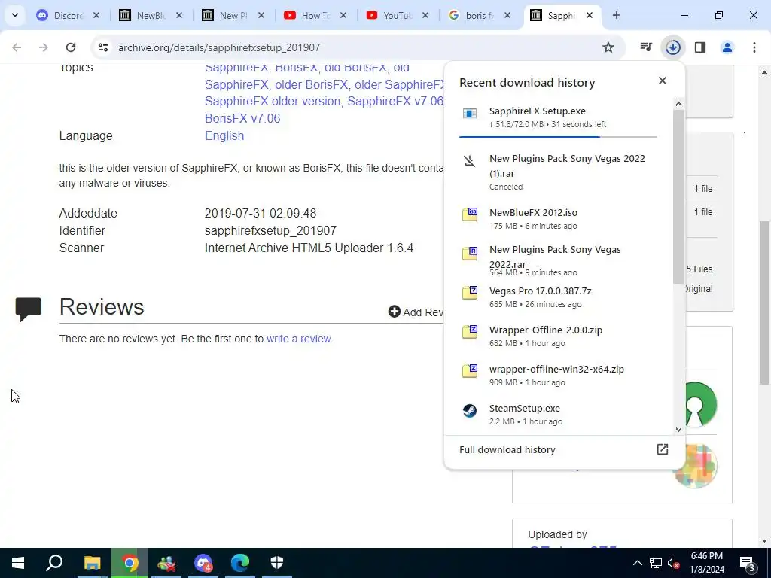Click Wrapper-Offline-2.0.0.zip file icon
Image resolution: width=771 pixels, height=578 pixels.
pos(470,332)
